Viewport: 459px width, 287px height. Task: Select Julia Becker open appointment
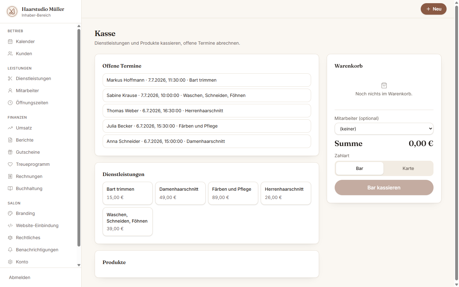[207, 126]
